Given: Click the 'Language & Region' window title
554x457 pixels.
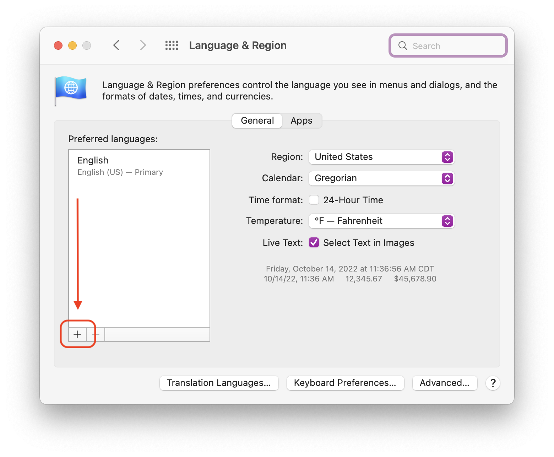Looking at the screenshot, I should pyautogui.click(x=238, y=45).
